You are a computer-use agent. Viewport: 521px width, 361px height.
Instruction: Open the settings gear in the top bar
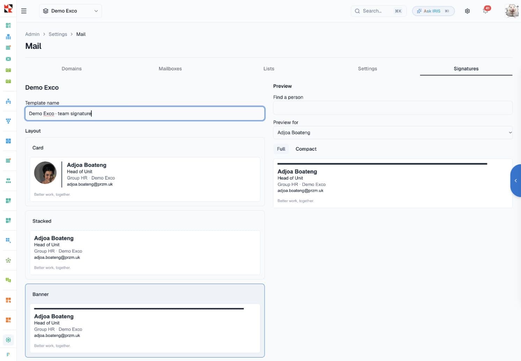click(x=467, y=11)
